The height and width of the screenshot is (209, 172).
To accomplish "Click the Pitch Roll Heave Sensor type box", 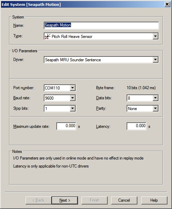I will (101, 36).
